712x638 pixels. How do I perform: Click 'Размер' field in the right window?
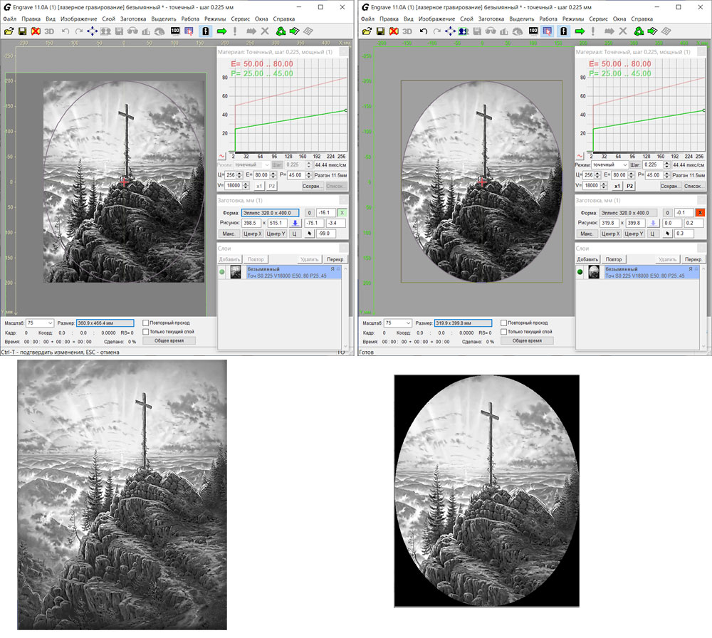click(463, 323)
